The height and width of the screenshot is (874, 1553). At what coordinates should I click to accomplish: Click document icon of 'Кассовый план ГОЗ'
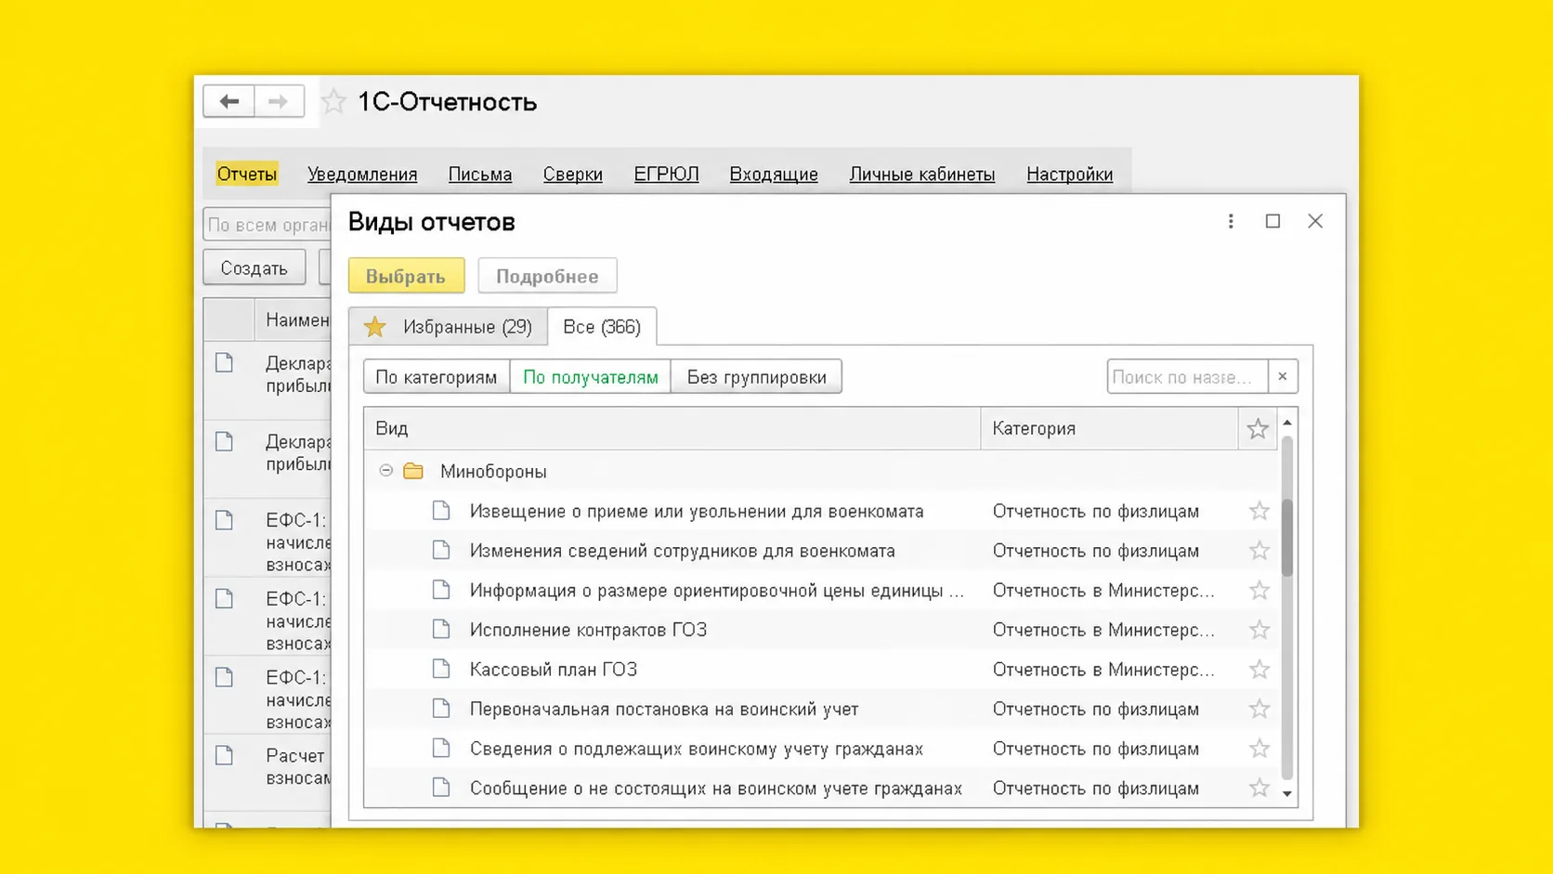point(441,669)
